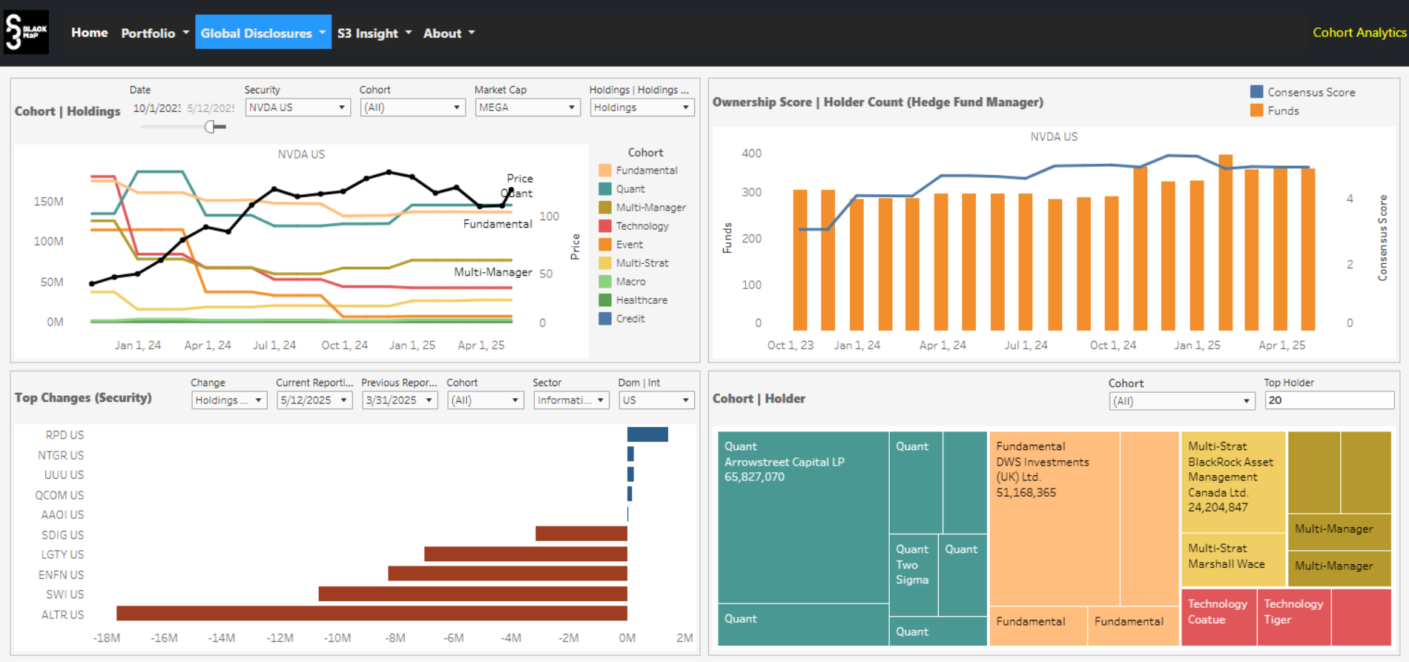Select the Fundamental legend color swatch
This screenshot has width=1409, height=662.
605,170
